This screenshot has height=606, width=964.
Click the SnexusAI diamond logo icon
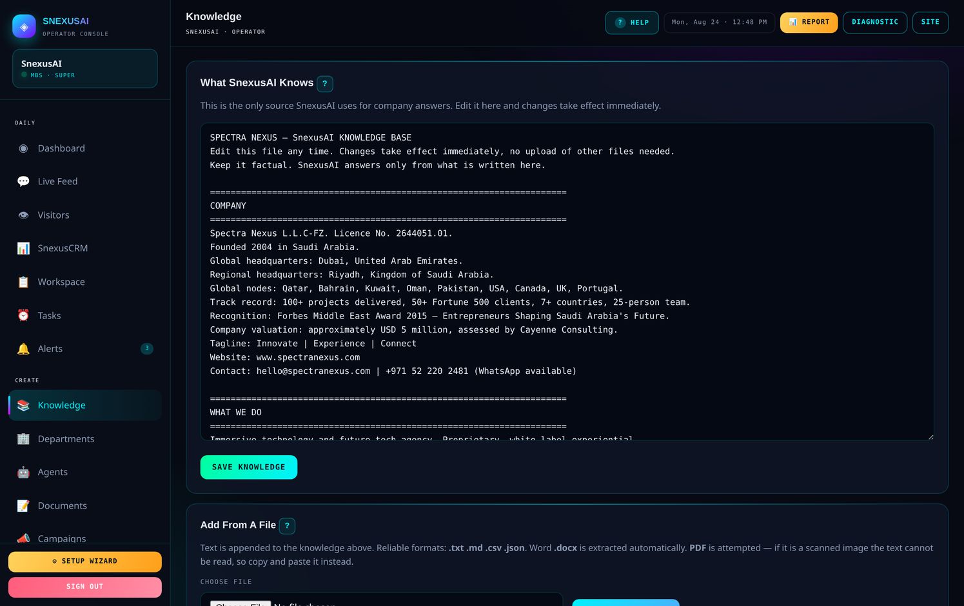[x=25, y=26]
